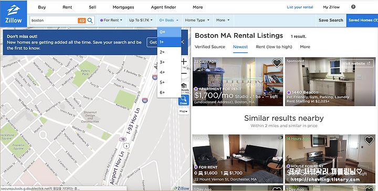The image size is (378, 191).
Task: Choose 0+ beds option
Action: pos(169,32)
